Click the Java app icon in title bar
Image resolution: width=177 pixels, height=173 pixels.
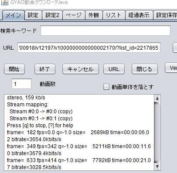(x=5, y=2)
